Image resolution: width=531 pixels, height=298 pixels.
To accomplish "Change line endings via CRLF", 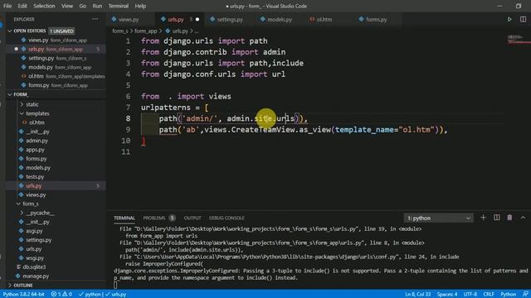I will [489, 294].
